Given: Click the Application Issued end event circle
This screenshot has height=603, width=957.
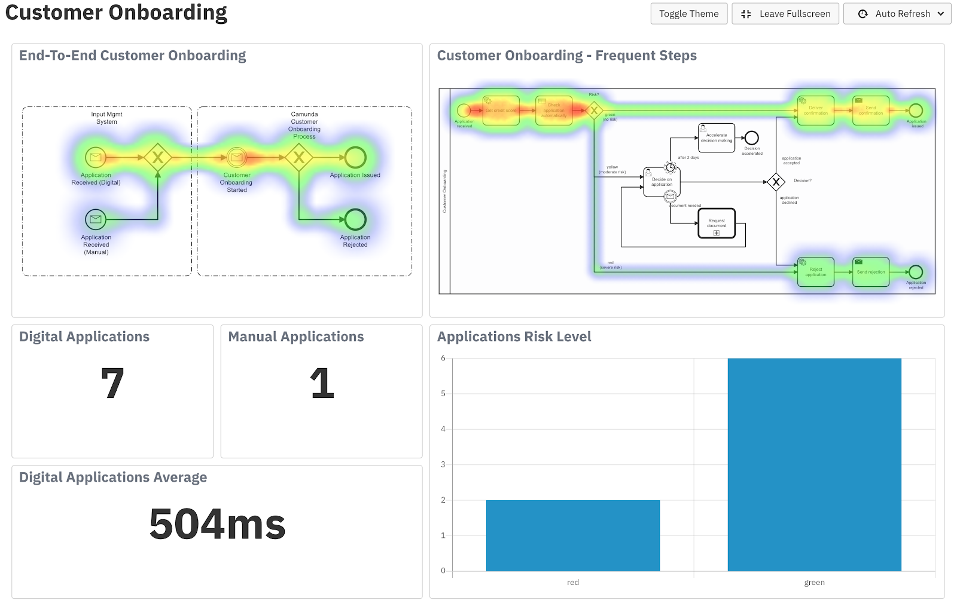Looking at the screenshot, I should [355, 158].
